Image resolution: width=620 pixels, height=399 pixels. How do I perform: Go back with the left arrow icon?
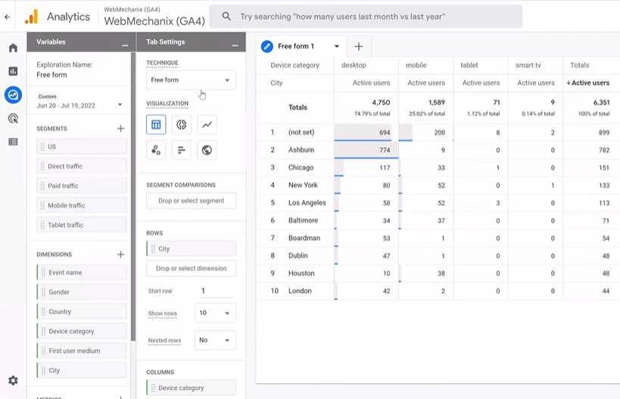point(7,17)
